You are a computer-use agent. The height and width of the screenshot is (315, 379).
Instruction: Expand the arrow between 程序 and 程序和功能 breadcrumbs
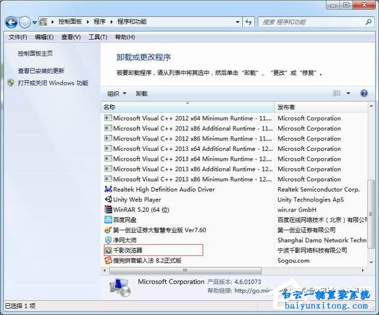click(x=111, y=22)
